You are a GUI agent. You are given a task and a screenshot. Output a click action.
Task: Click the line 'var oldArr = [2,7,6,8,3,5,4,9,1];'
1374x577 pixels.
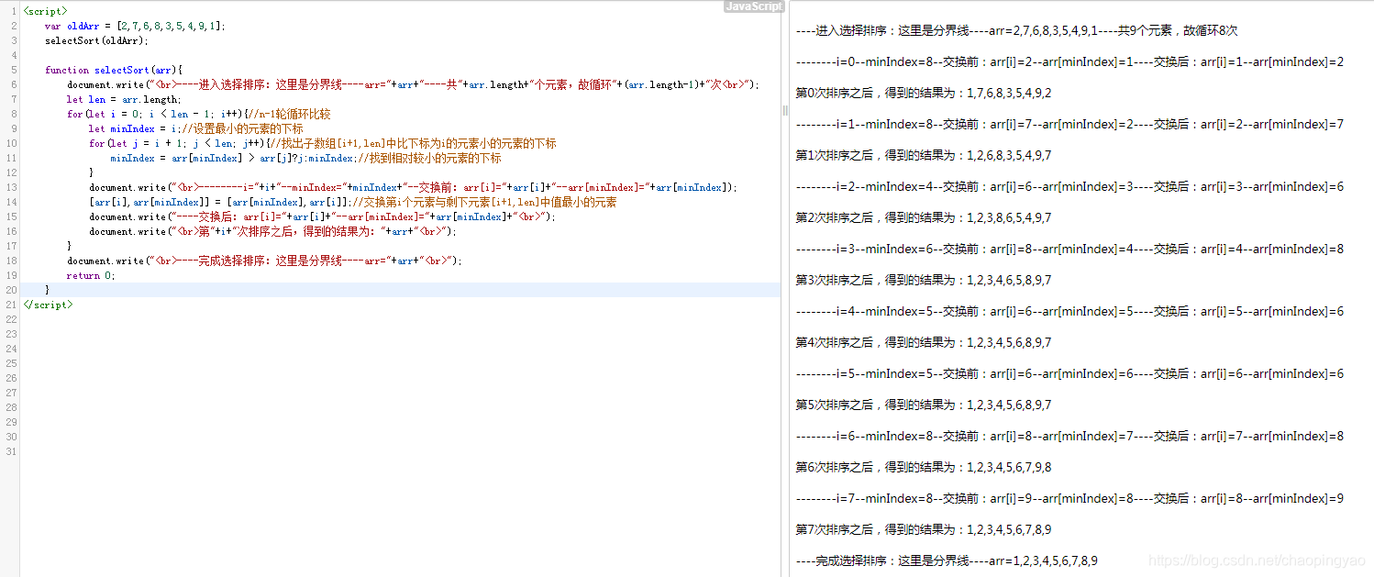[135, 26]
